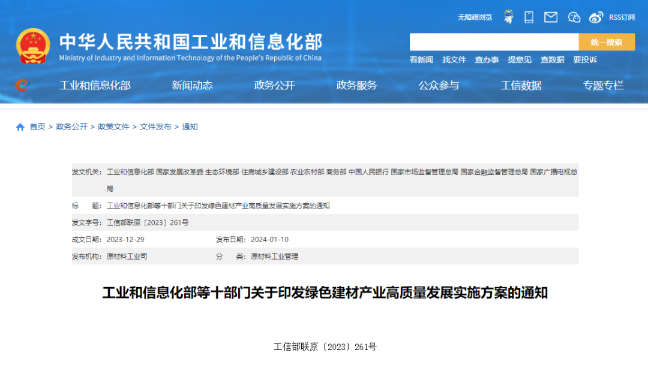648x368 pixels.
Task: Click the home icon in breadcrumb
Action: pyautogui.click(x=20, y=127)
